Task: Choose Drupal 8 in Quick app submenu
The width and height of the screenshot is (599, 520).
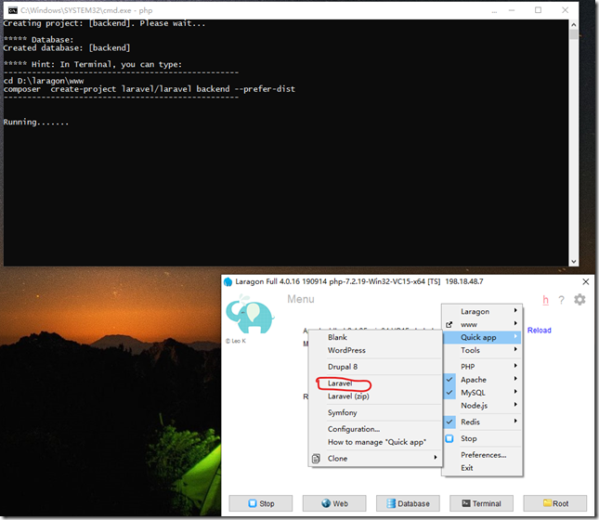Action: tap(375, 367)
